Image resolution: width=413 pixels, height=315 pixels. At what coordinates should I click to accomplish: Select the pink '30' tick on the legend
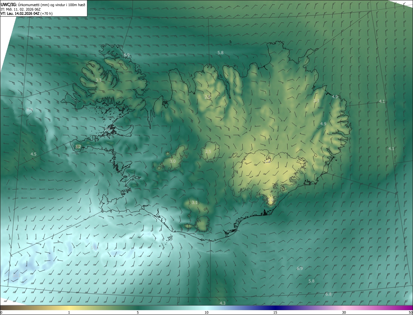344,312
